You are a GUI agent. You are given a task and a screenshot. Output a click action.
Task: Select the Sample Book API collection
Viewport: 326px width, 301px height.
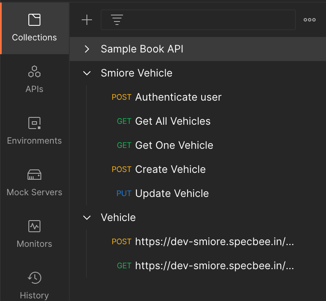point(198,49)
